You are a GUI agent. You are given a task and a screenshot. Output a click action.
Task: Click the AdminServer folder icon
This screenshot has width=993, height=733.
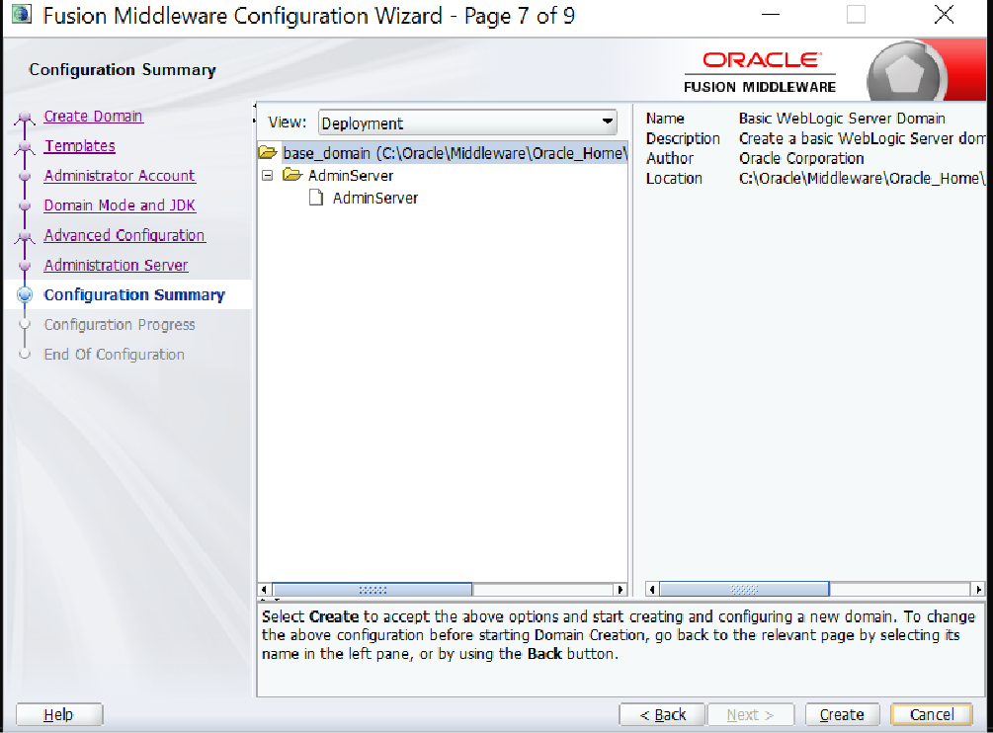pyautogui.click(x=291, y=176)
